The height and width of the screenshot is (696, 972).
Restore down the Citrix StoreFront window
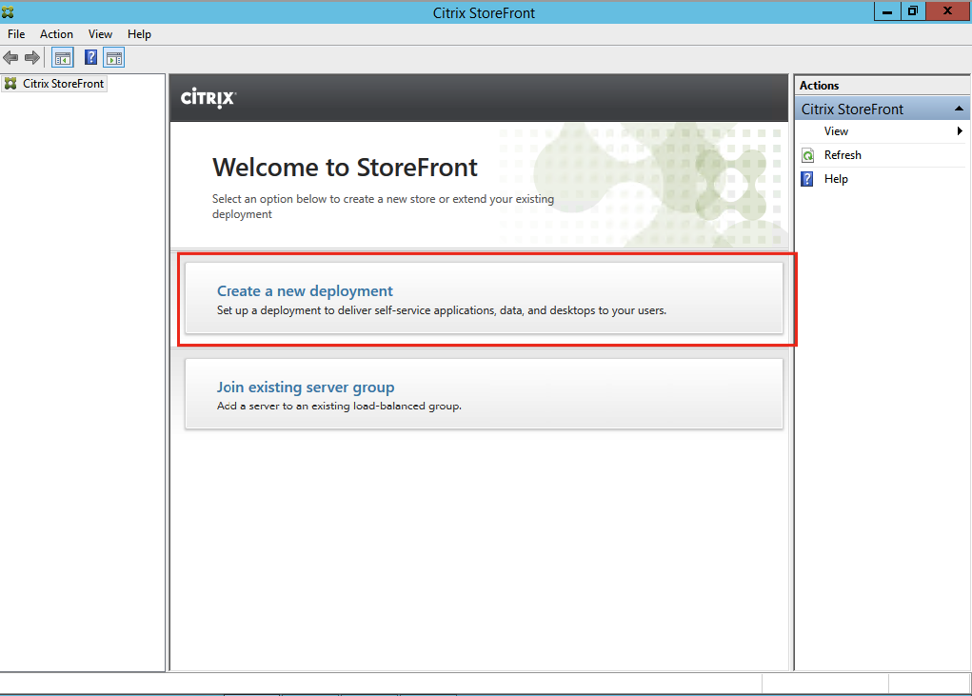(913, 11)
